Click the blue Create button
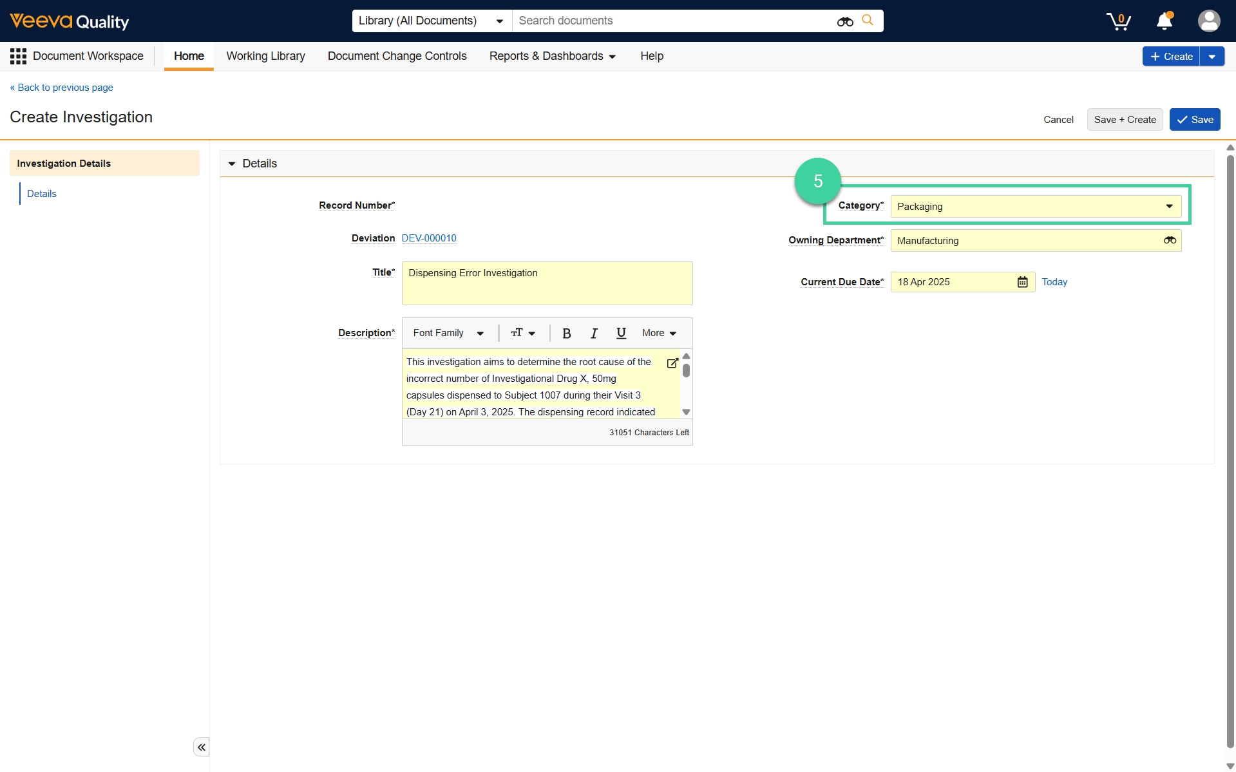This screenshot has height=772, width=1236. point(1171,57)
